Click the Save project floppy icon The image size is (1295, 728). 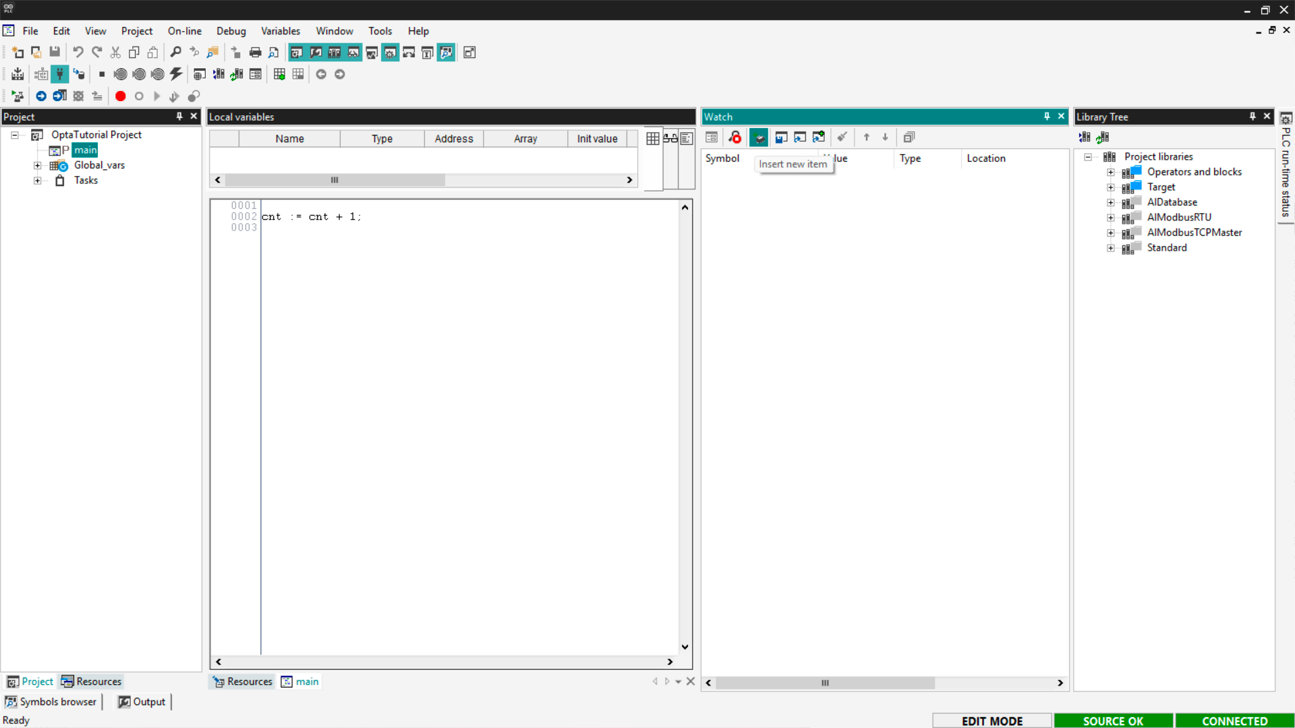[55, 53]
